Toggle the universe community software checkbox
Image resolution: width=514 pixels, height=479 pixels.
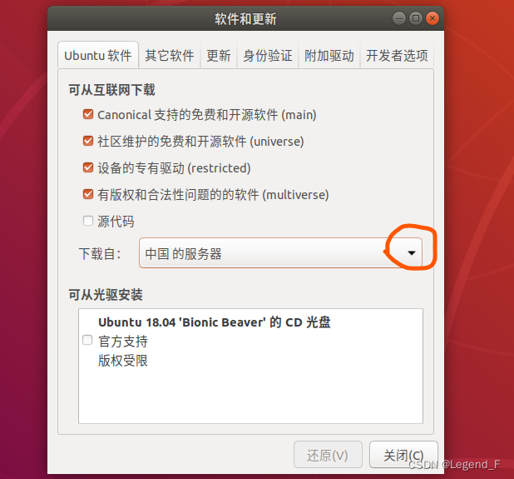[x=88, y=141]
